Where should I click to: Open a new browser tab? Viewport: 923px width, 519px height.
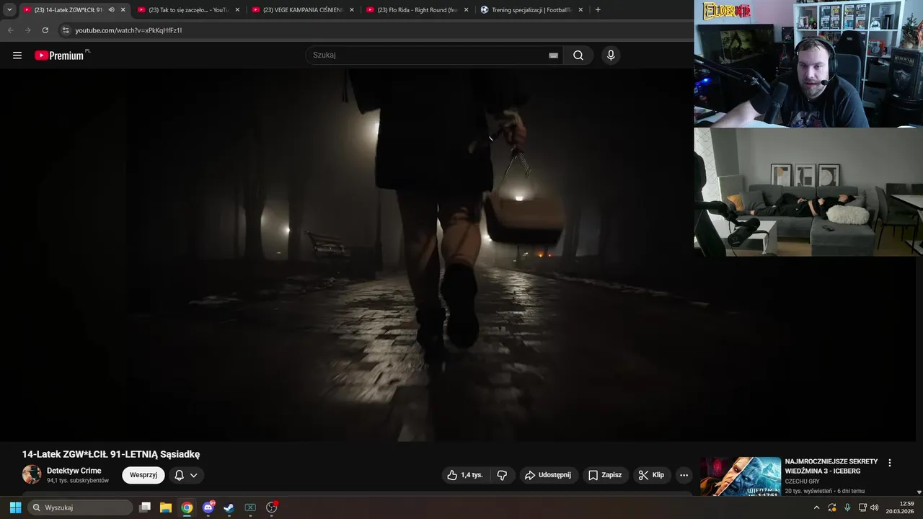click(x=598, y=9)
